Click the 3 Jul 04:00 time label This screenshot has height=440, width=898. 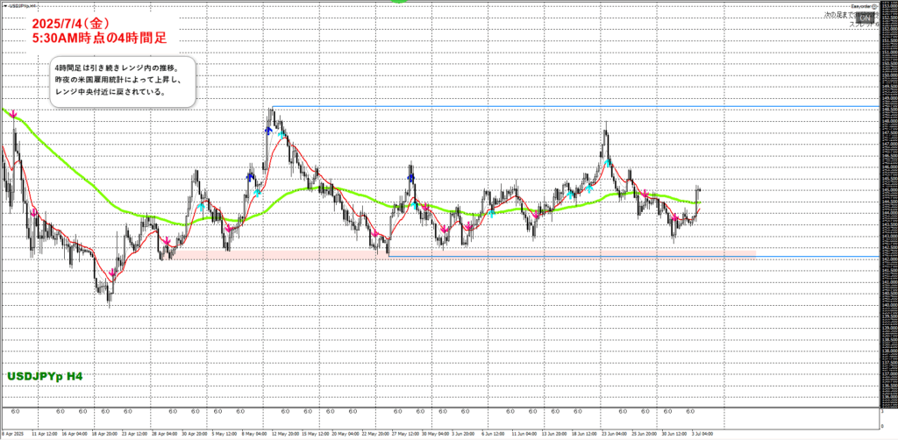tap(702, 434)
